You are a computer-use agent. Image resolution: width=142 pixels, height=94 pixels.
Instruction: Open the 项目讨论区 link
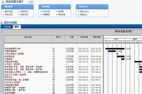click(x=84, y=11)
